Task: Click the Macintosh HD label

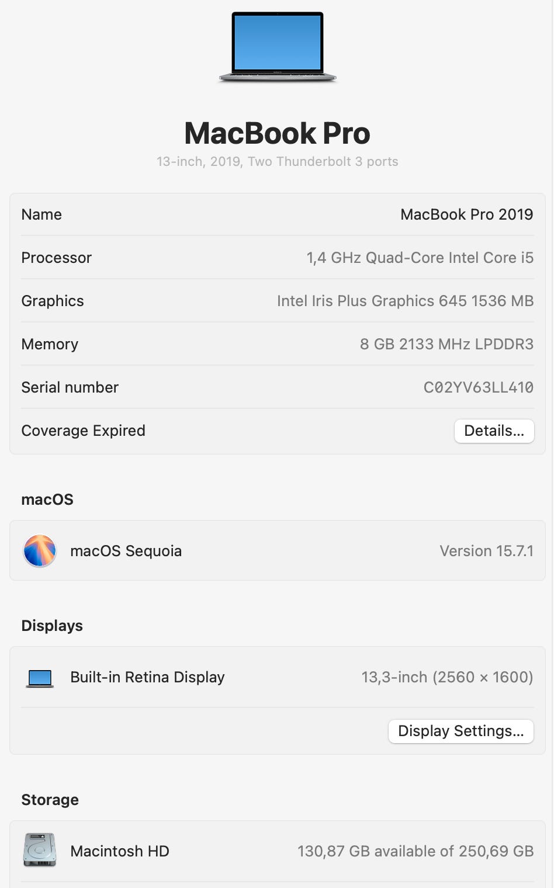Action: click(120, 851)
